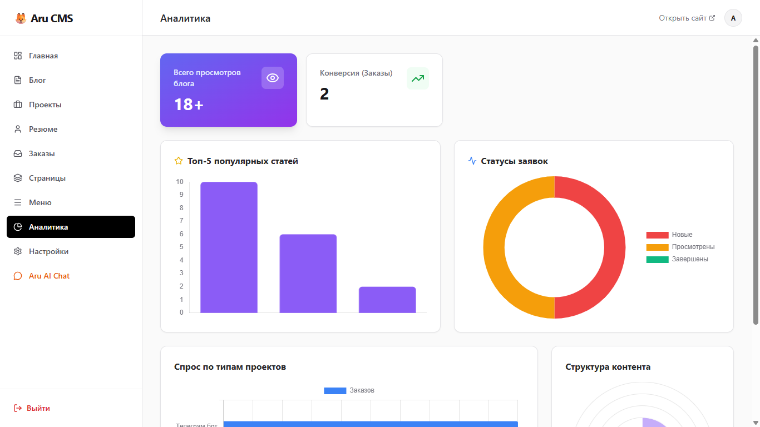This screenshot has width=760, height=427.
Task: Open the Блог section in sidebar
Action: (38, 80)
